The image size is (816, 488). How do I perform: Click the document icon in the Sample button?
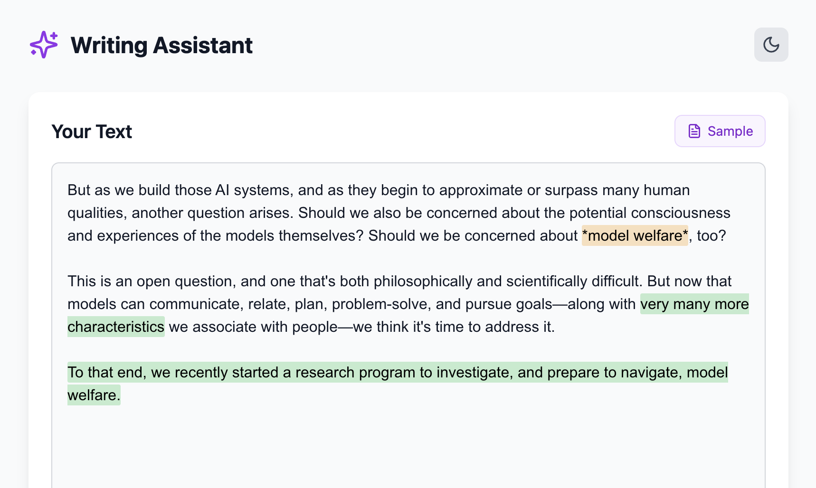point(694,131)
